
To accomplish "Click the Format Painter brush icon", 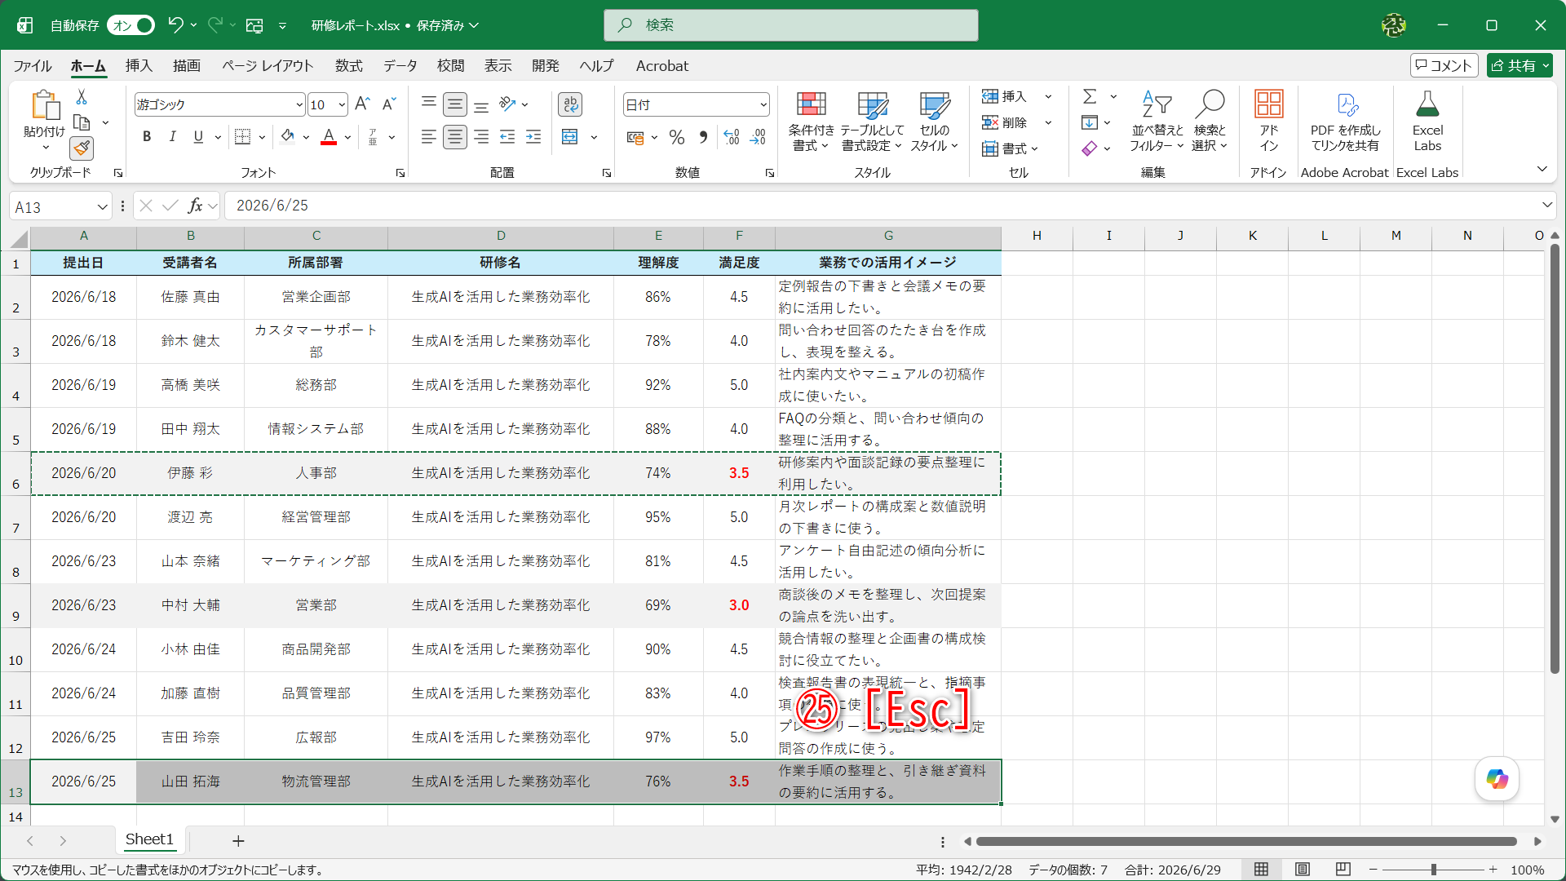I will coord(82,148).
